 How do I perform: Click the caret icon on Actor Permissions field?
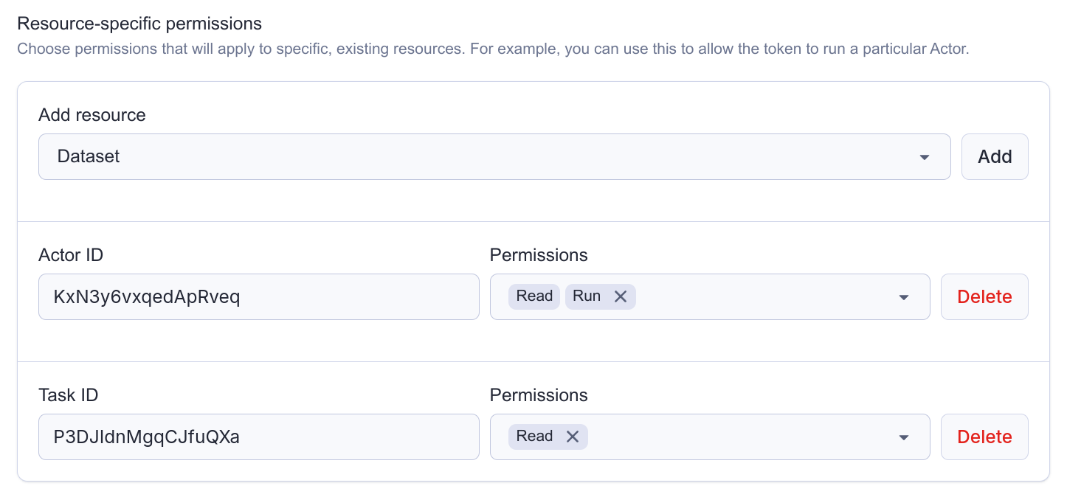pyautogui.click(x=903, y=296)
